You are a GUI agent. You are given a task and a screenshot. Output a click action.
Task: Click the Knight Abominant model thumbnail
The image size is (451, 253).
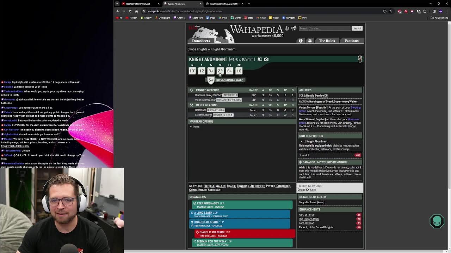pos(360,59)
